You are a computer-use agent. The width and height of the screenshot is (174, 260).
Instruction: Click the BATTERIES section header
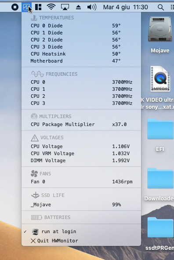click(58, 217)
